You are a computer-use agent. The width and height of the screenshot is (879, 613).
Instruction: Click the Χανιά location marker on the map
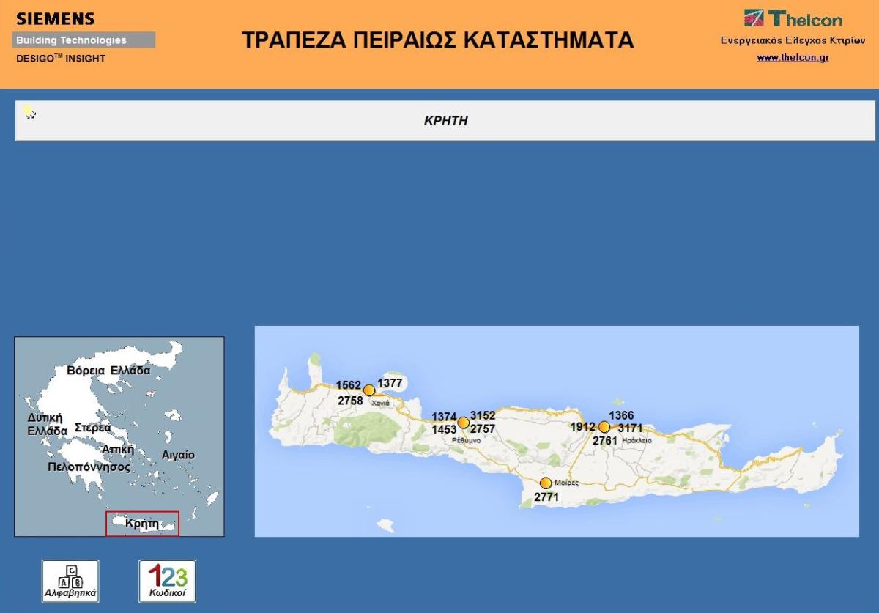369,390
